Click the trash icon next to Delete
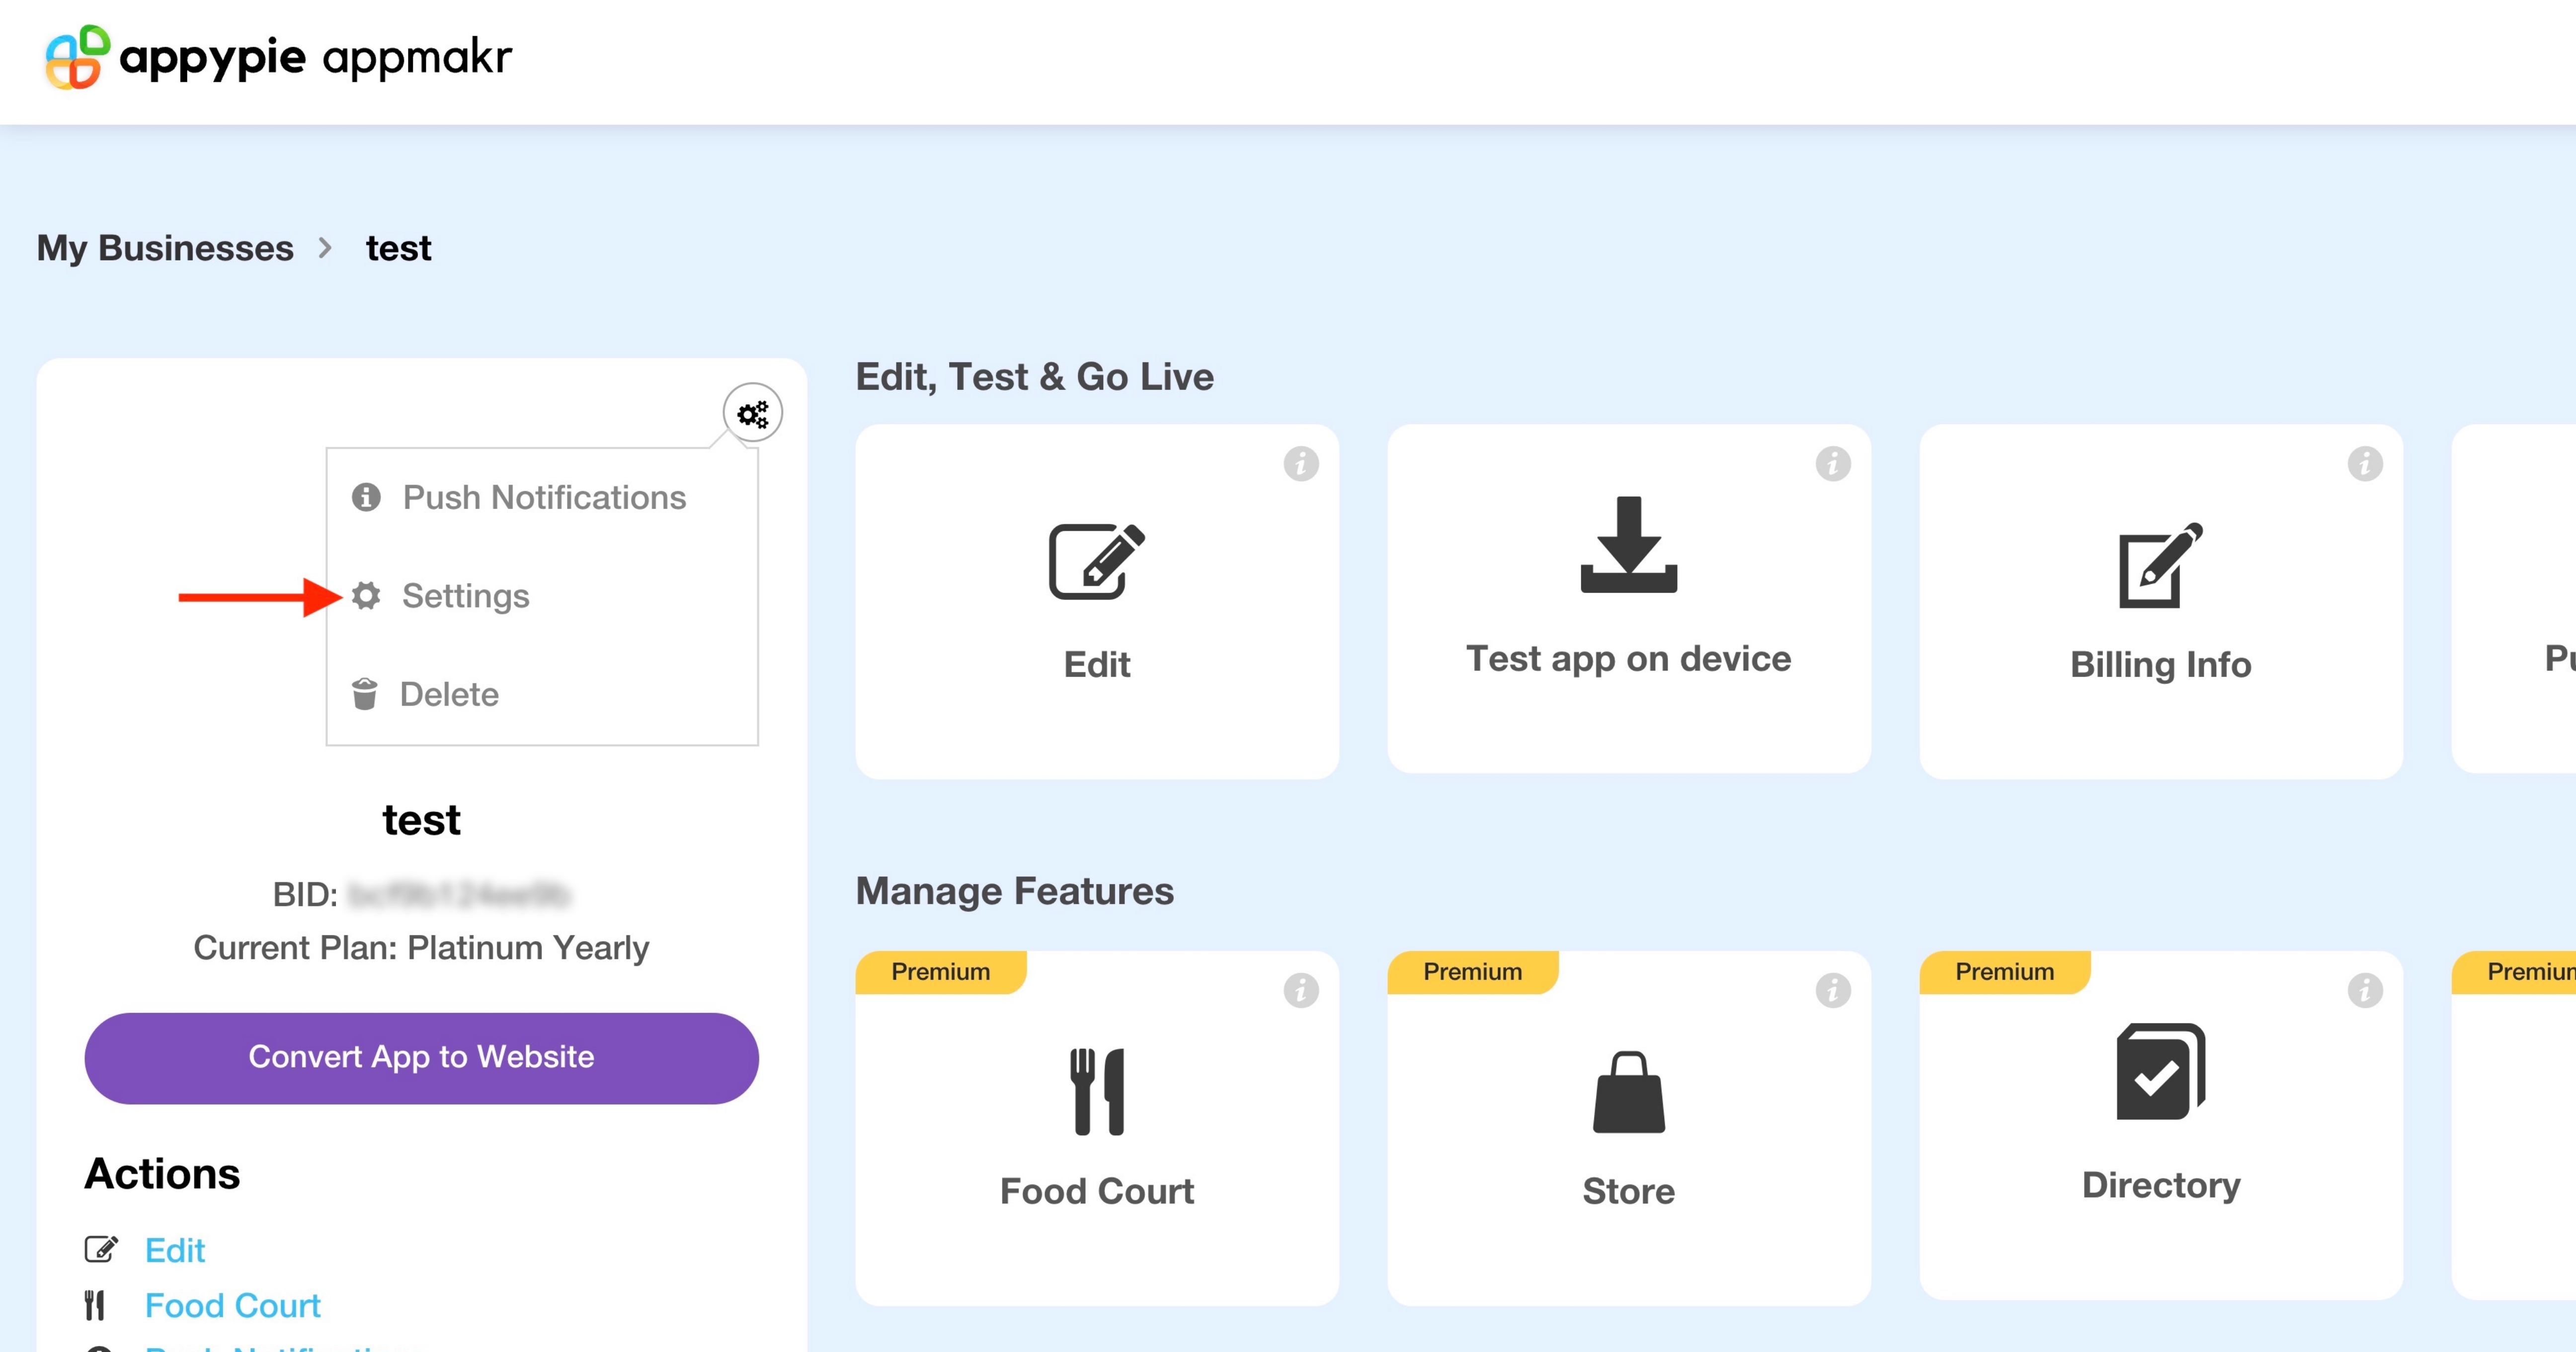Viewport: 2576px width, 1352px height. 365,693
